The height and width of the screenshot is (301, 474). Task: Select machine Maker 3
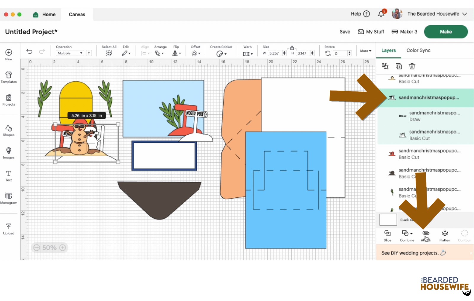coord(404,32)
